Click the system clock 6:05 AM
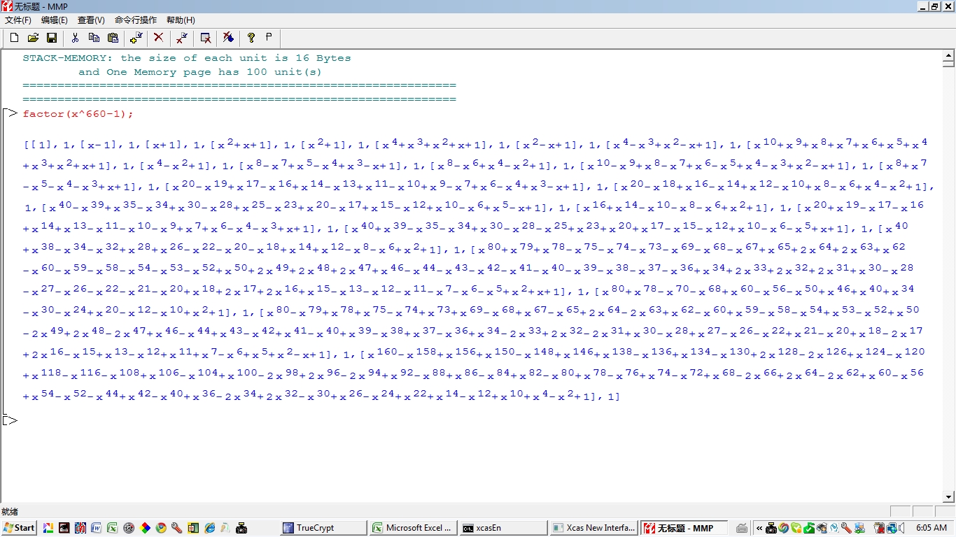This screenshot has height=537, width=956. (932, 528)
